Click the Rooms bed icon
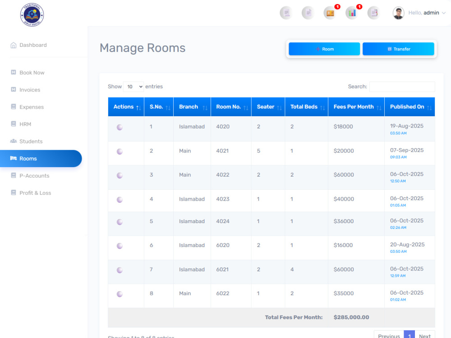The image size is (451, 338). [x=14, y=158]
